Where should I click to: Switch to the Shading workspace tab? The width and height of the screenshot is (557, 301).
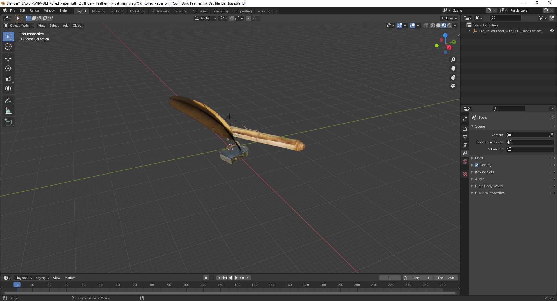(x=181, y=11)
